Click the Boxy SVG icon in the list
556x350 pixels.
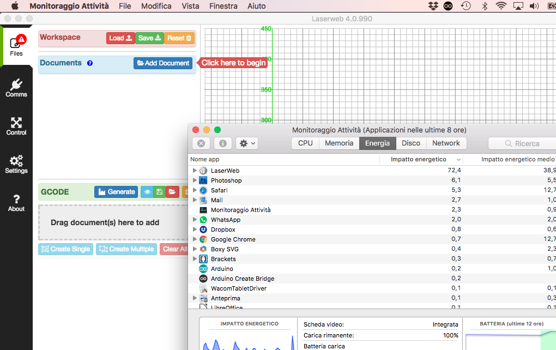[203, 249]
